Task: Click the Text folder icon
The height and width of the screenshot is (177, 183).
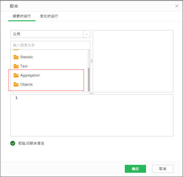Action: pyautogui.click(x=16, y=66)
